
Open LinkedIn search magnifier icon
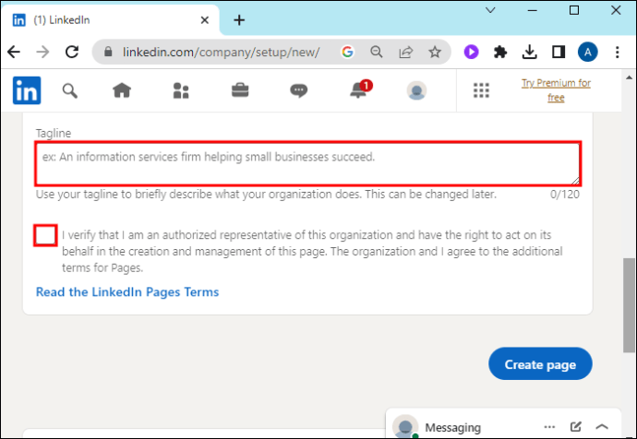pos(69,90)
